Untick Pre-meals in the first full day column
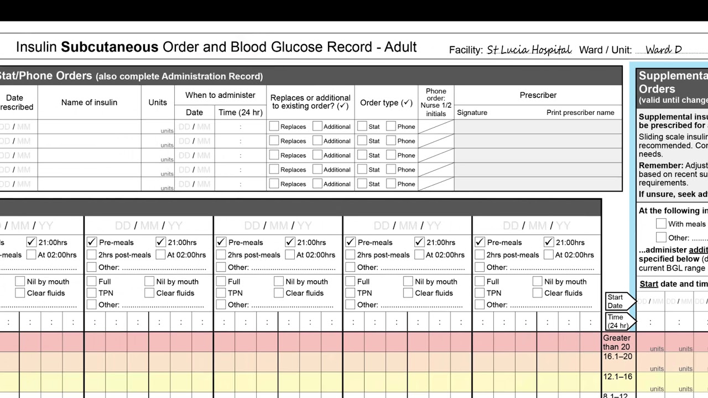Viewport: 708px width, 398px height. point(92,242)
